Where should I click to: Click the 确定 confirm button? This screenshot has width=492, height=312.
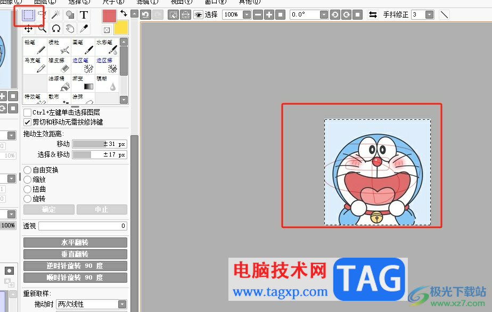[x=49, y=209]
